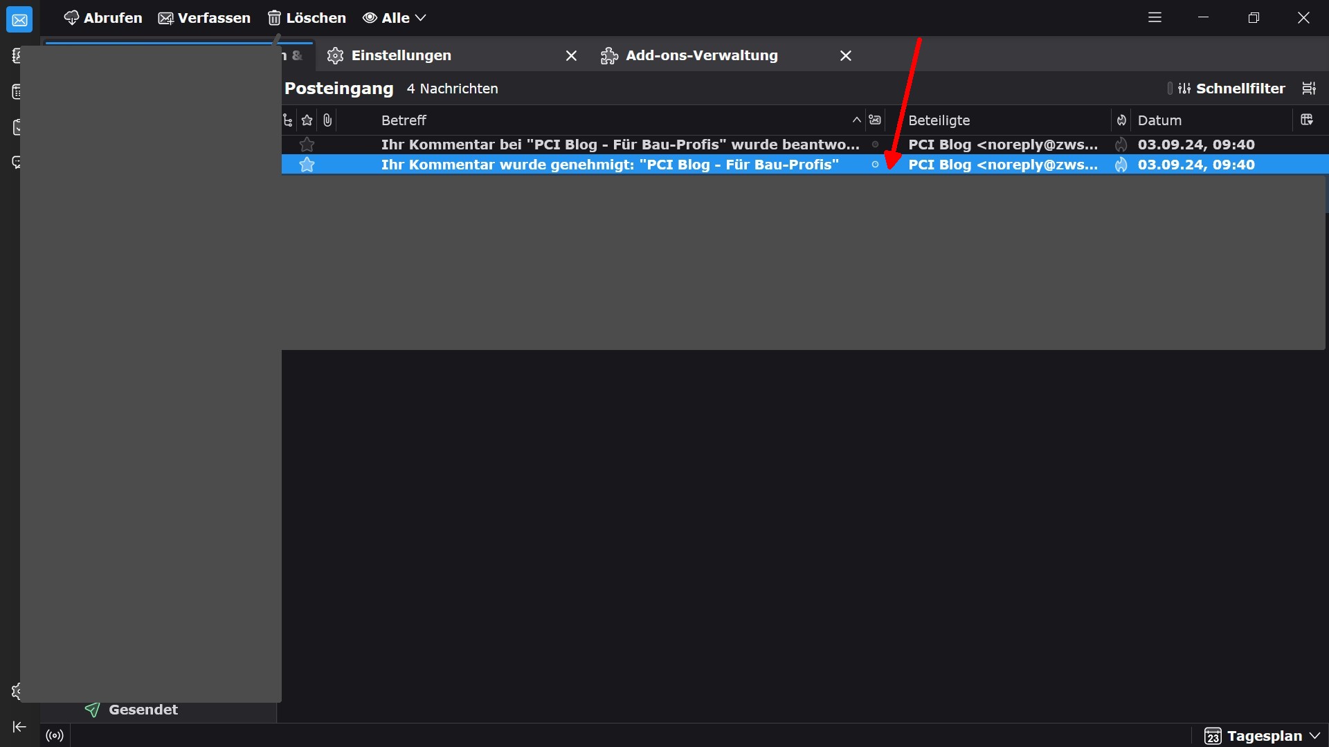Close the Einstellungen tab
1329x747 pixels.
[x=571, y=56]
